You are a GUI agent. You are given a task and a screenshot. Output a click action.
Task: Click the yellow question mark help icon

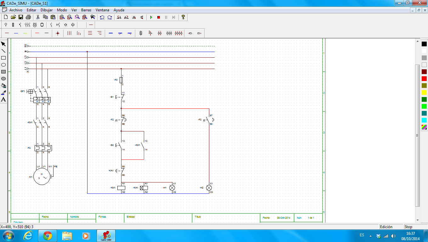(x=183, y=17)
